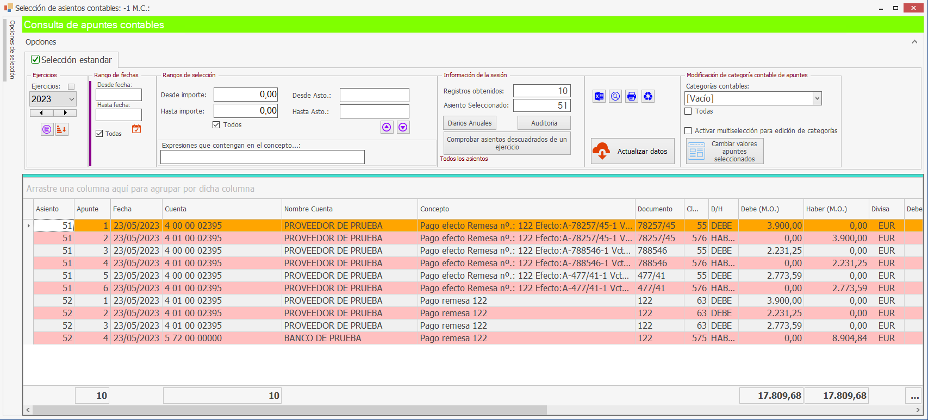This screenshot has height=420, width=928.
Task: Click the blue recycle refresh icon
Action: coord(647,97)
